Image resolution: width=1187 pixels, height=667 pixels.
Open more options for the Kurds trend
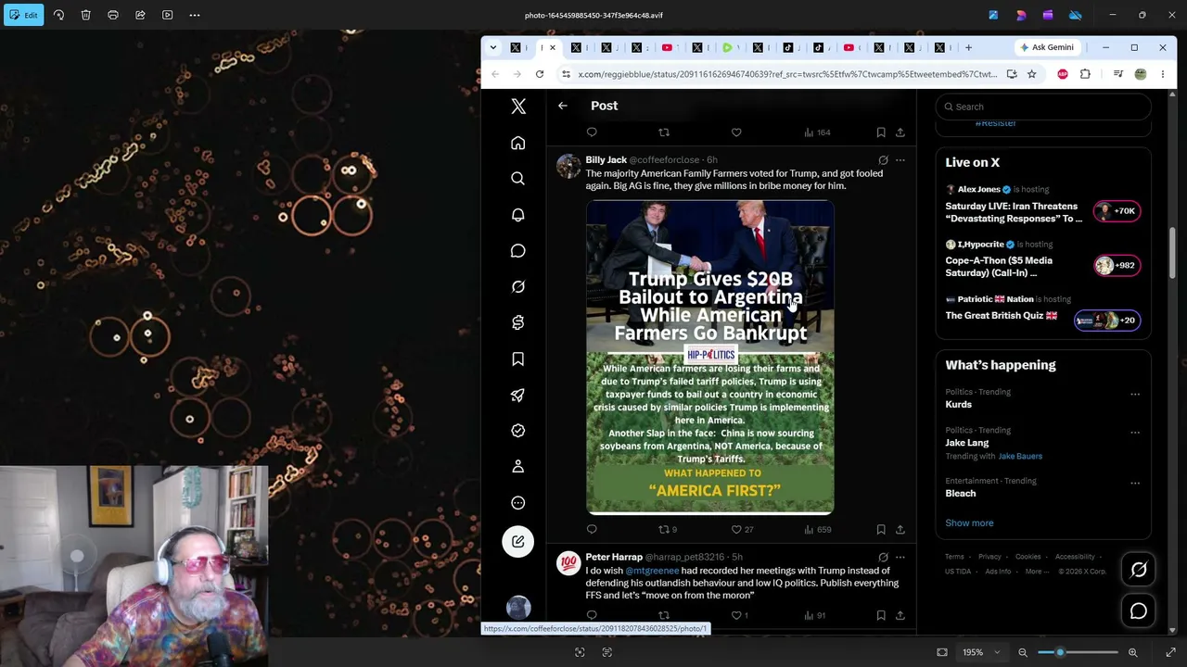(1135, 394)
